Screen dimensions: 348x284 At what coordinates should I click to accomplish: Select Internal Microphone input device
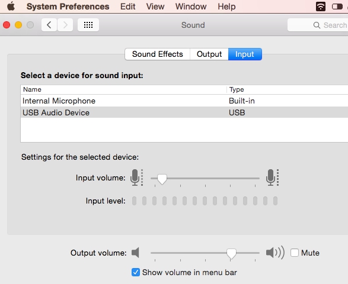tap(184, 101)
